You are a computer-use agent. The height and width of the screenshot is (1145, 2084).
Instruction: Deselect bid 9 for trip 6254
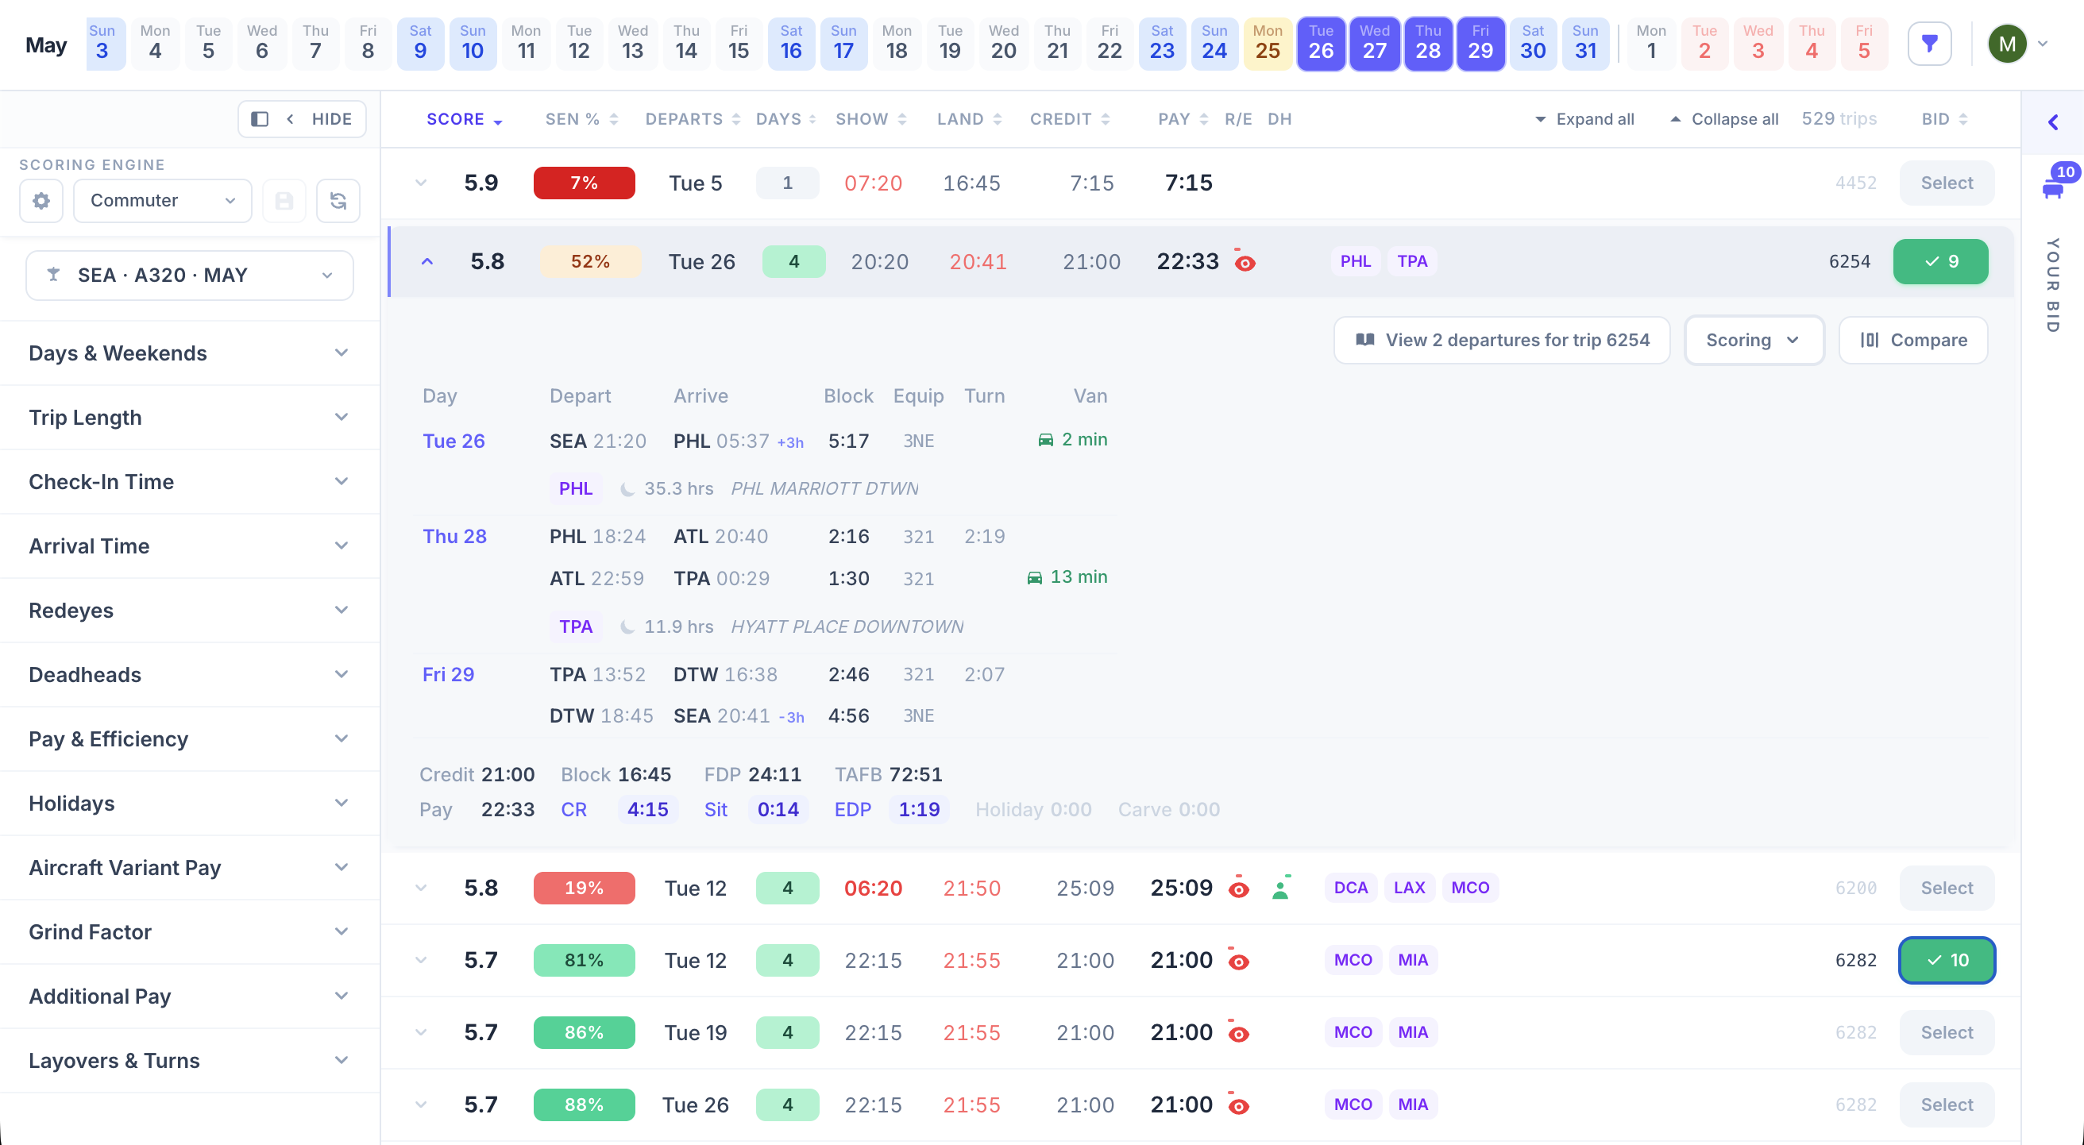coord(1940,261)
